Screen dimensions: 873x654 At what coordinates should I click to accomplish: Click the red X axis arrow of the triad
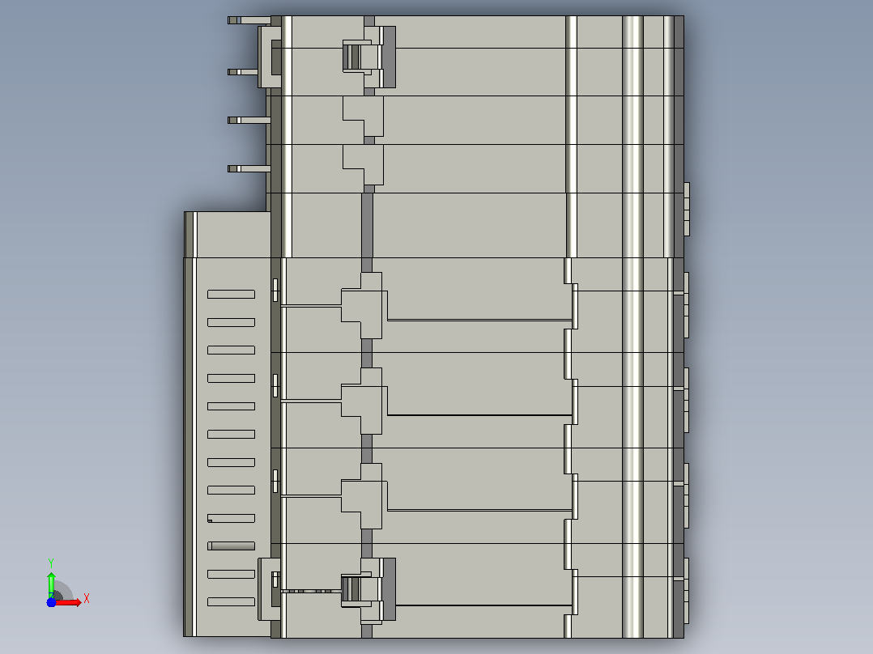click(x=69, y=602)
